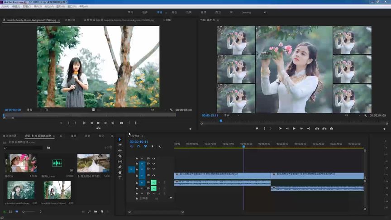Select the Razor tool
The image size is (391, 220).
coord(120,156)
